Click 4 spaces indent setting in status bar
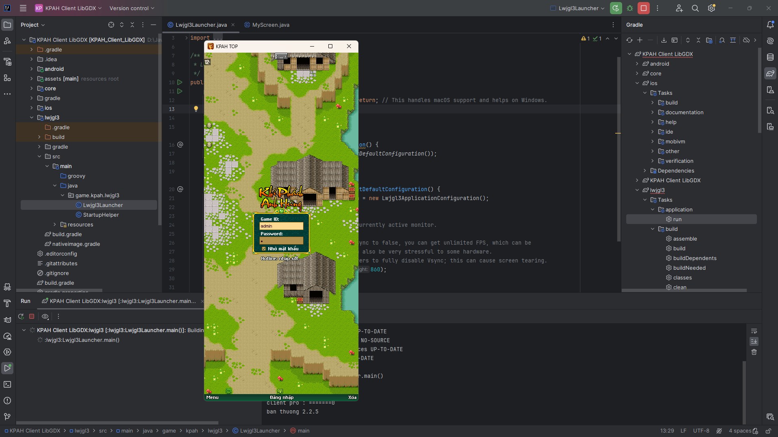Screen dimensions: 778x437 (x=740, y=431)
